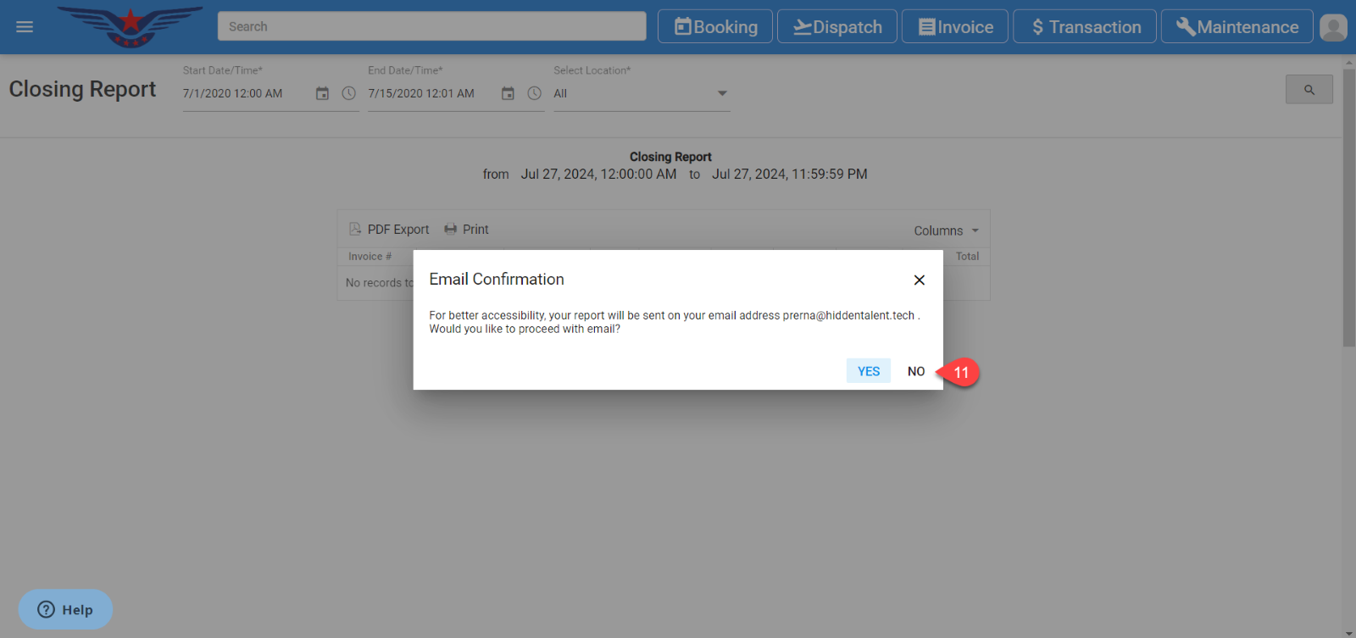Image resolution: width=1356 pixels, height=638 pixels.
Task: Decline email with NO button
Action: [915, 371]
